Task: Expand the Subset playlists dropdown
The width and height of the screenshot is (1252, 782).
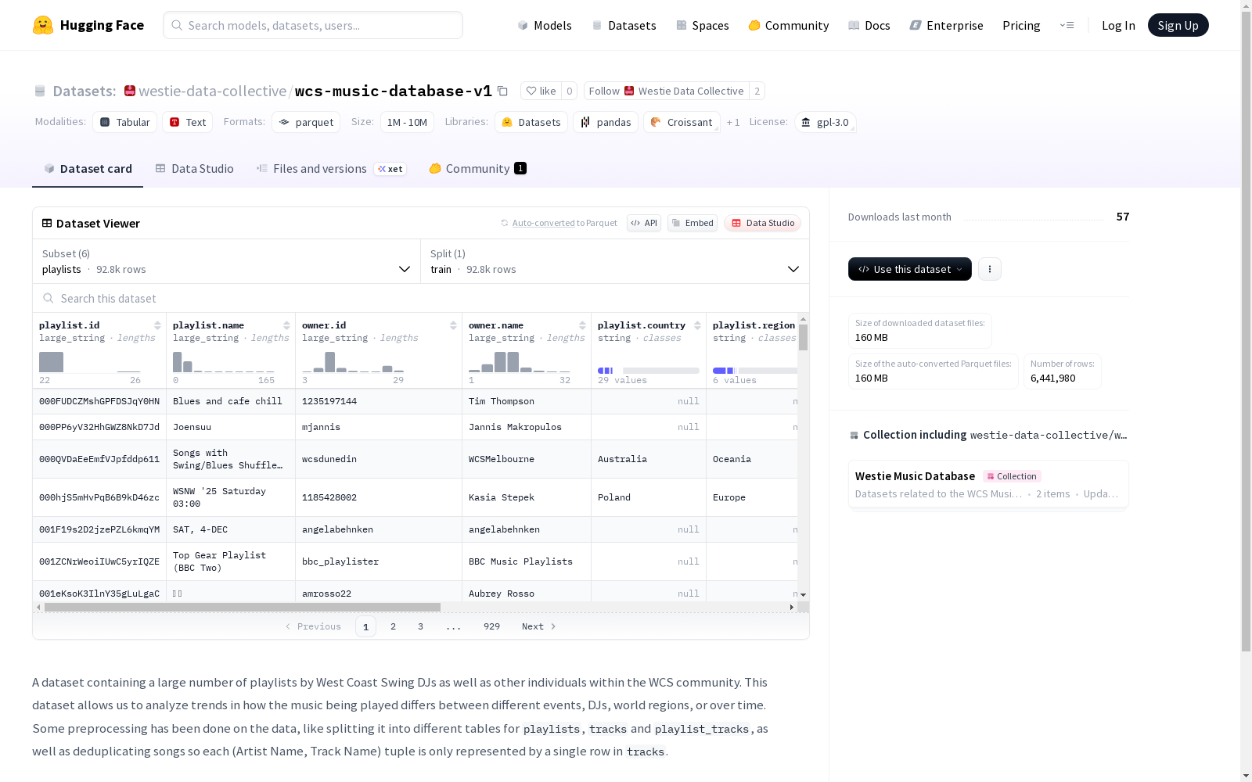Action: [x=227, y=261]
